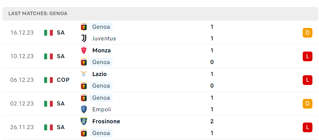Open the Lazio team name link

coord(99,74)
